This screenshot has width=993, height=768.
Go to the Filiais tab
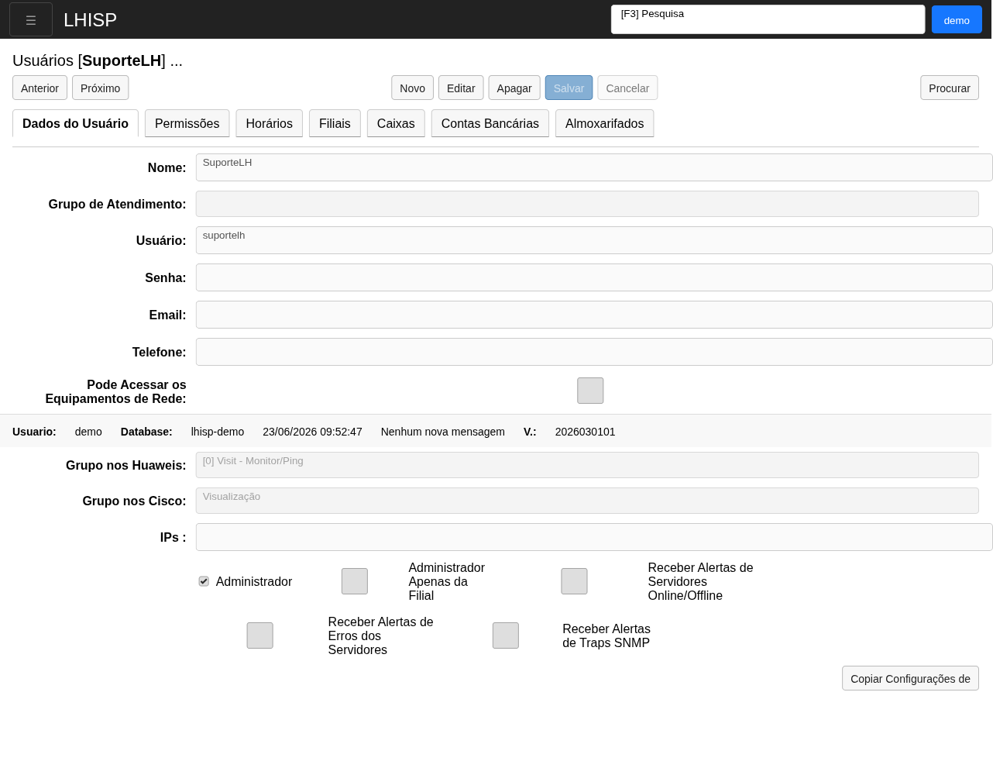click(335, 123)
